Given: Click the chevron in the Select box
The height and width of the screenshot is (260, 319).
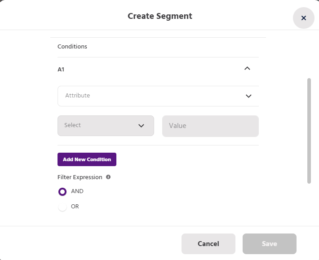Looking at the screenshot, I should pyautogui.click(x=141, y=126).
